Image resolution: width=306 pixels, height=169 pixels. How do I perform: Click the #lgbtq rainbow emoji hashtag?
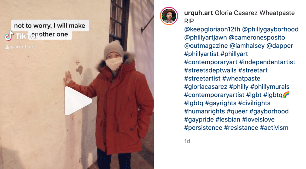tap(276, 95)
